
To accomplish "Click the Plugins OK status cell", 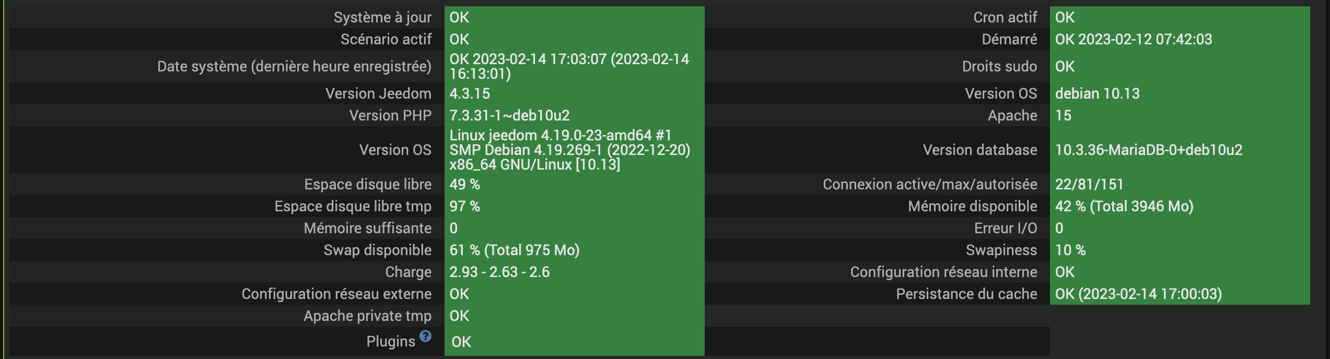I will pyautogui.click(x=461, y=342).
